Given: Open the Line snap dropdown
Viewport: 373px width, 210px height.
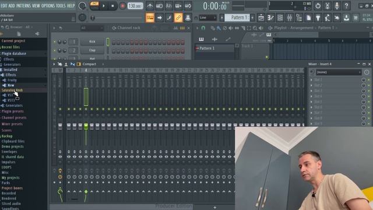Looking at the screenshot, I should tap(207, 17).
